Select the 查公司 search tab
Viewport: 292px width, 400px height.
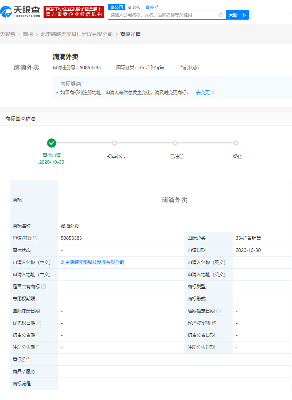tap(116, 7)
